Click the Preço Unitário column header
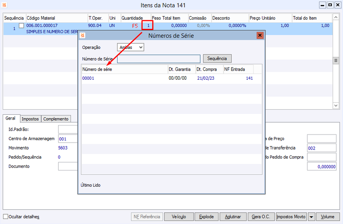This screenshot has height=224, width=343. [x=271, y=18]
